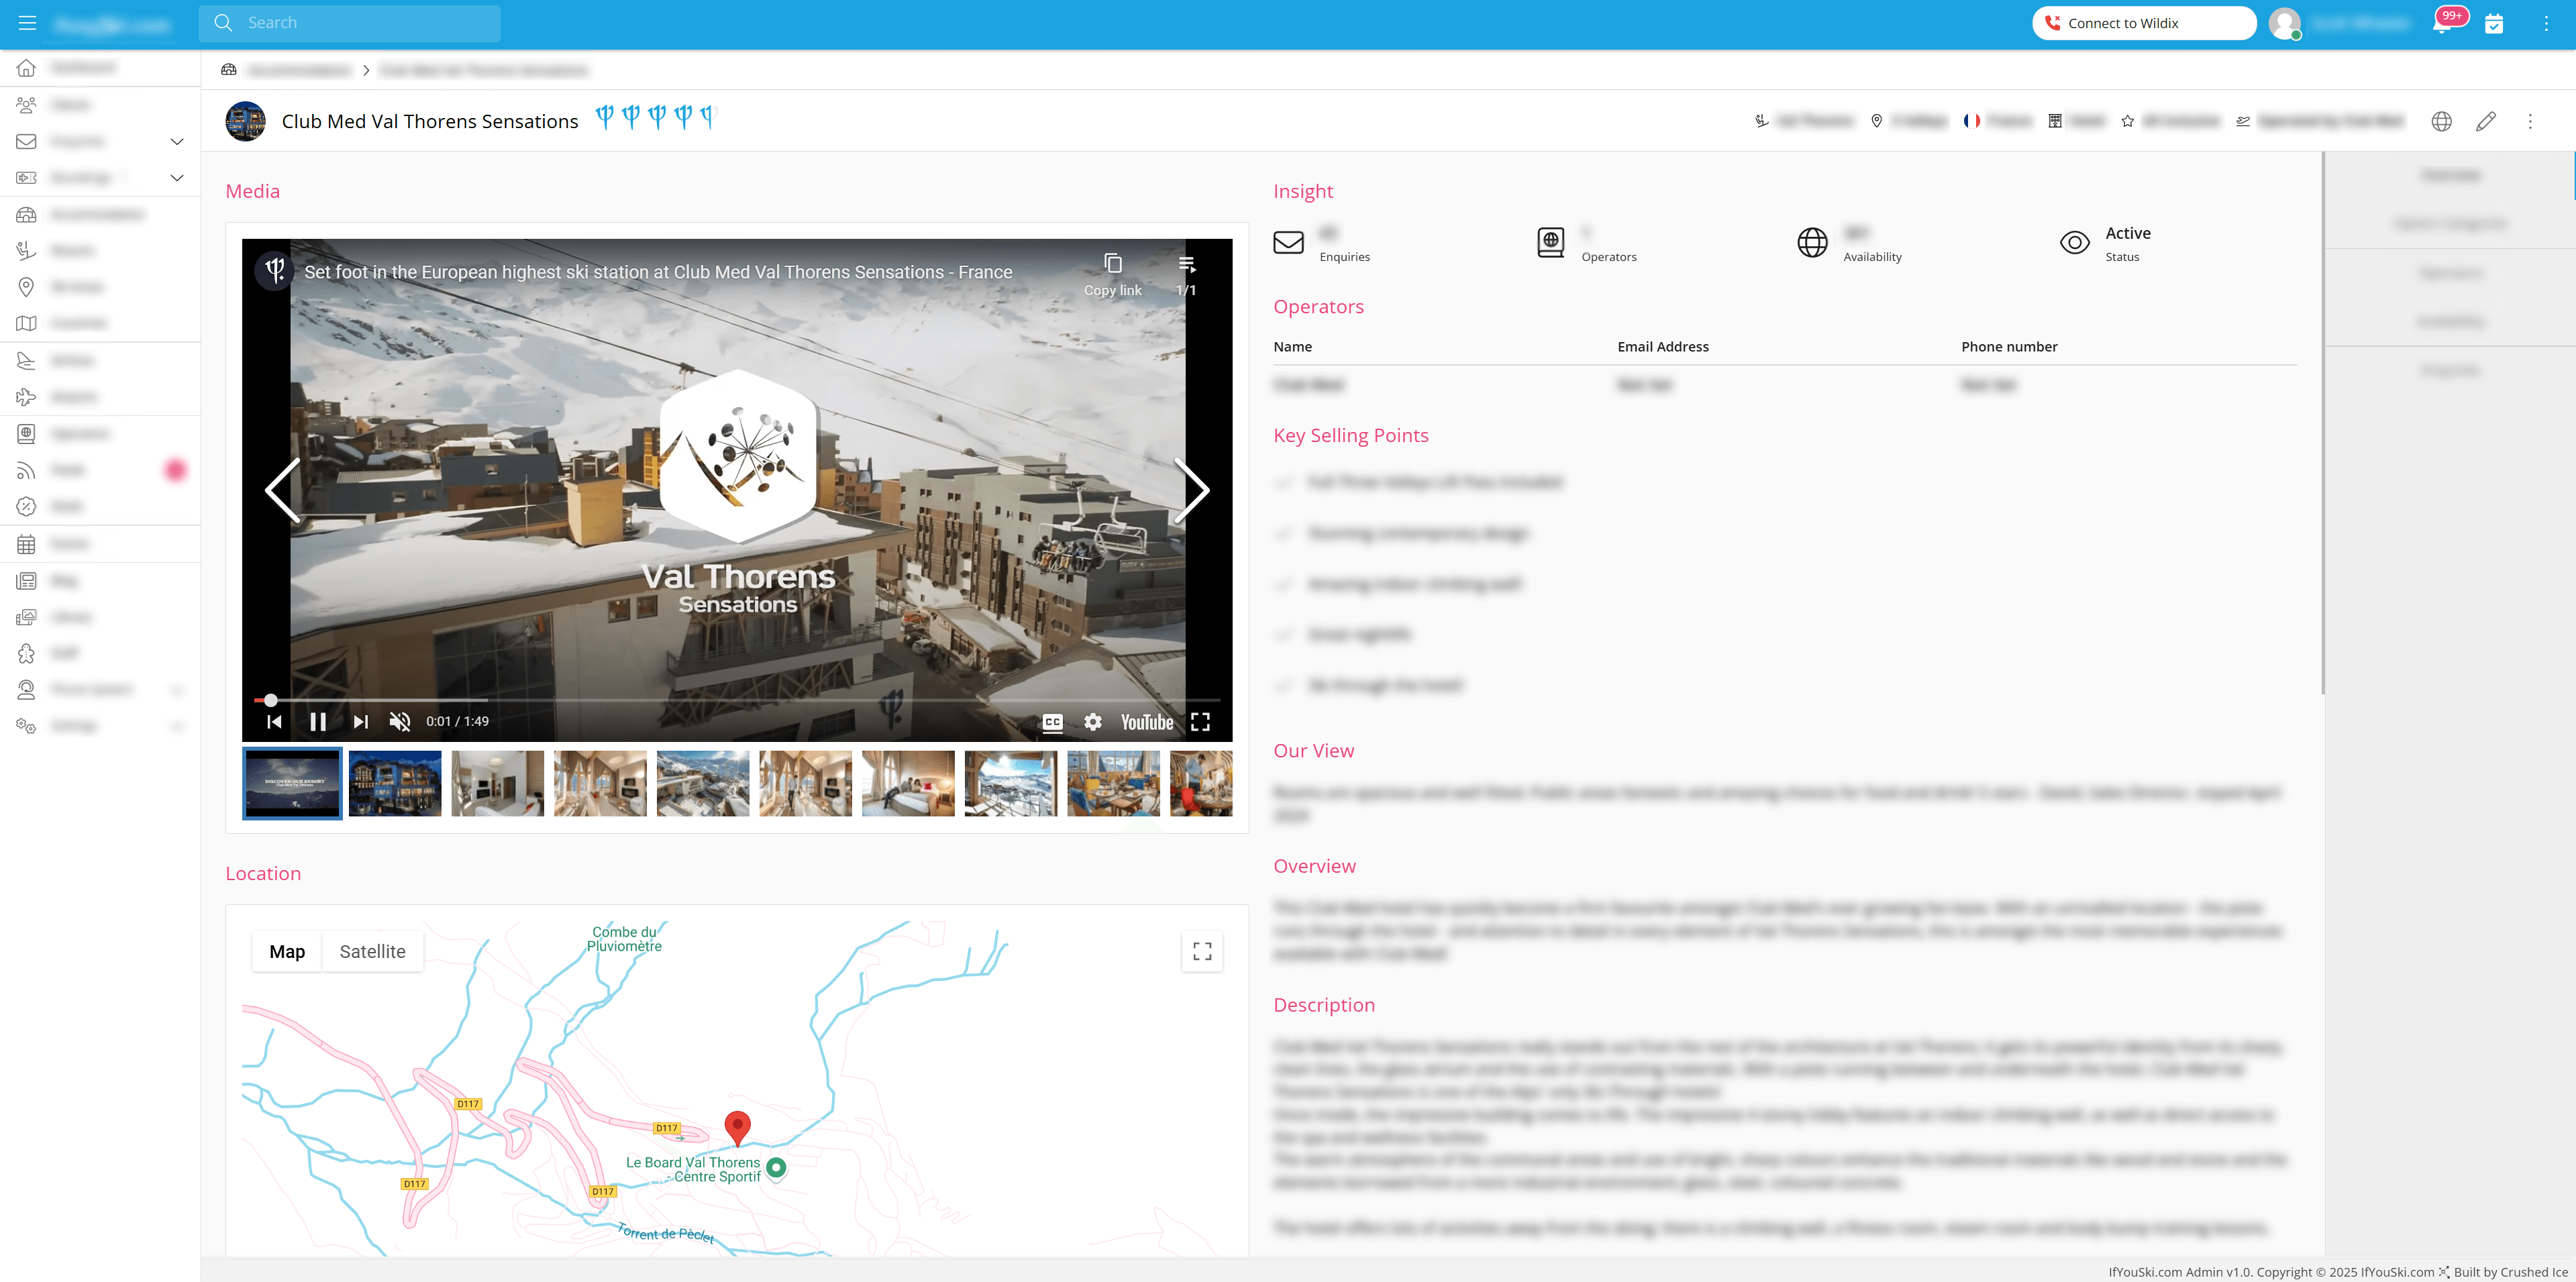2576x1282 pixels.
Task: Click the Phone number column header
Action: point(2009,347)
